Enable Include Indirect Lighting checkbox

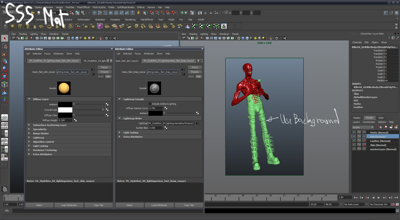[x=150, y=104]
